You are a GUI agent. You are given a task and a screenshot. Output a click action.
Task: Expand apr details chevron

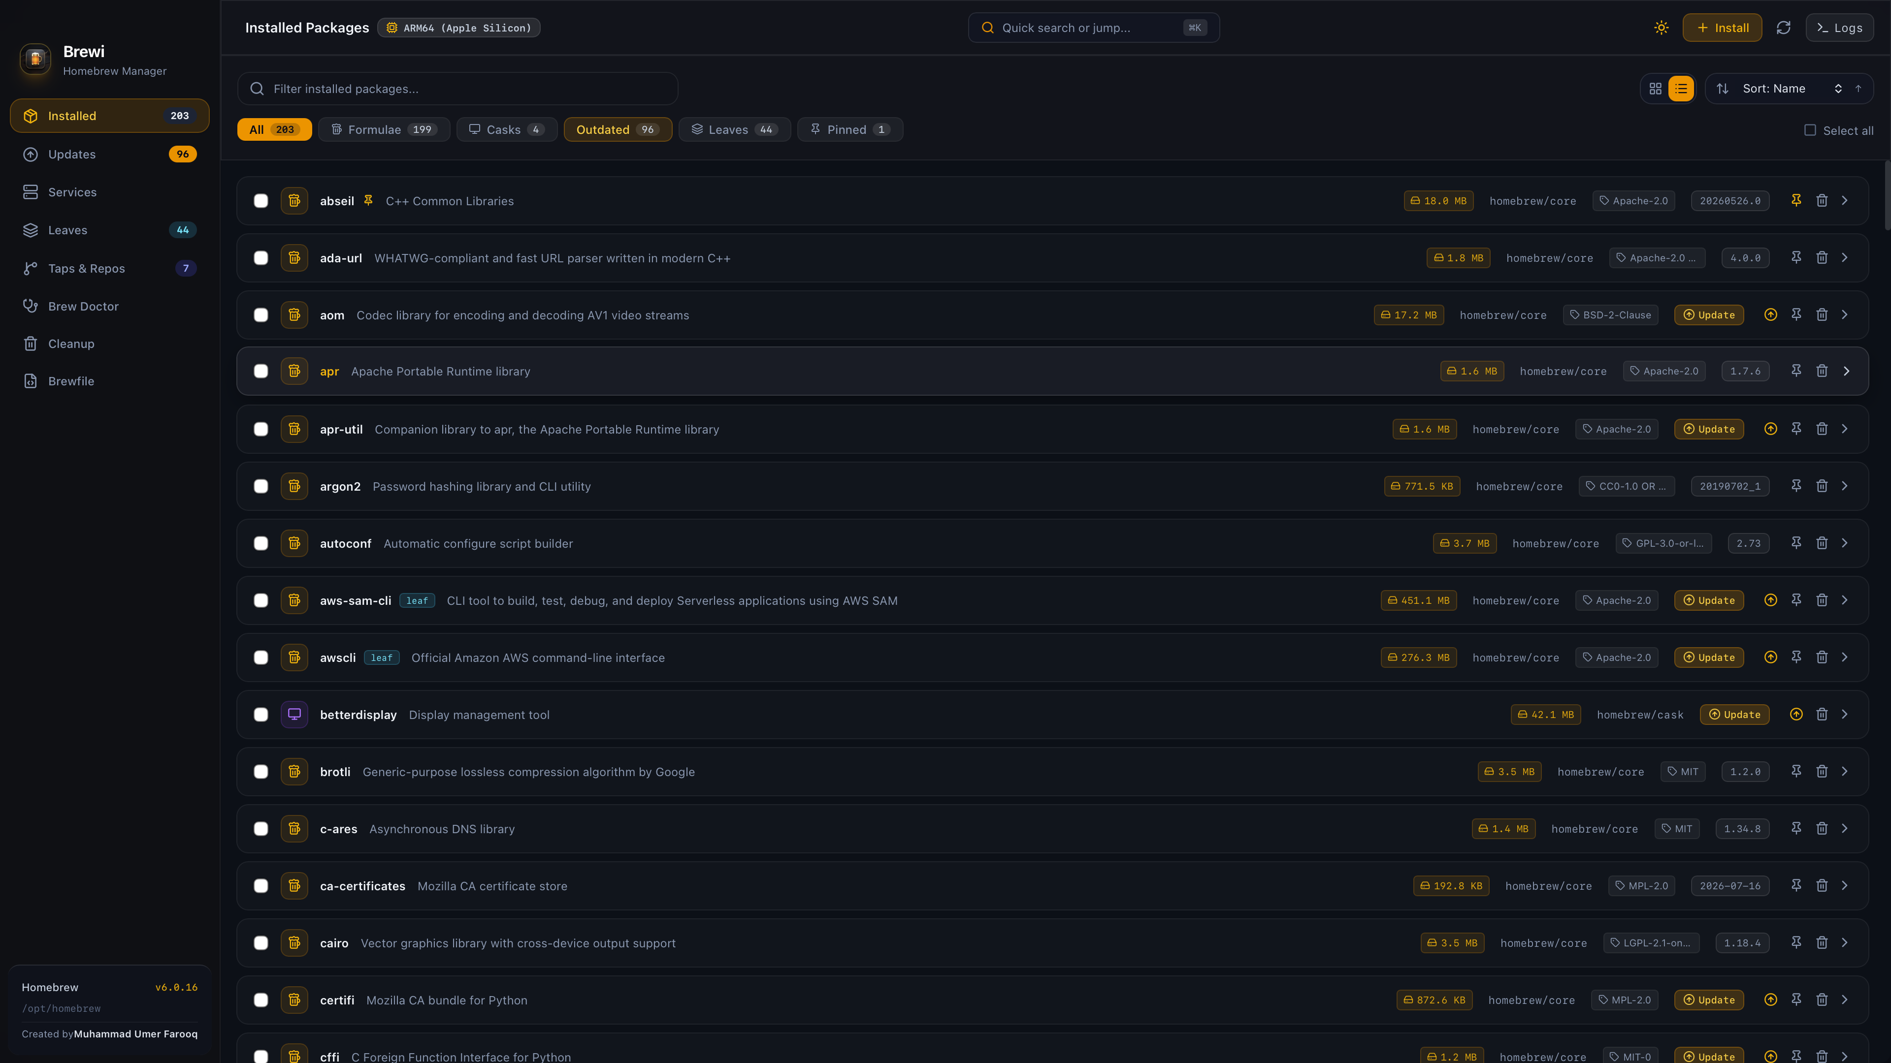(x=1846, y=371)
